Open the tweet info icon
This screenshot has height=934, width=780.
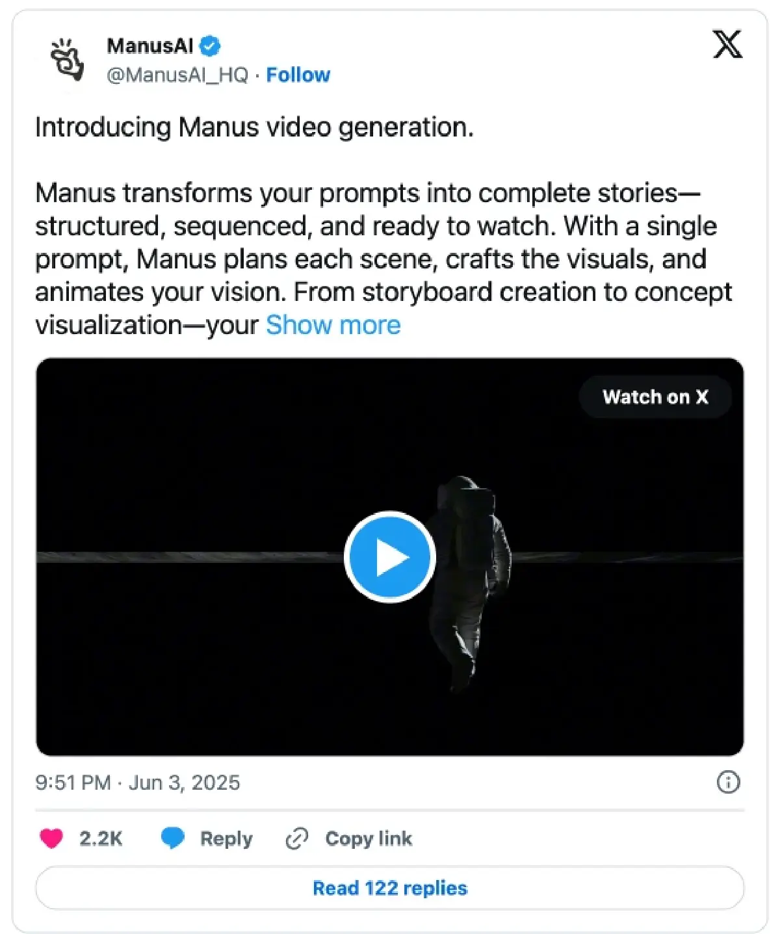coord(728,782)
